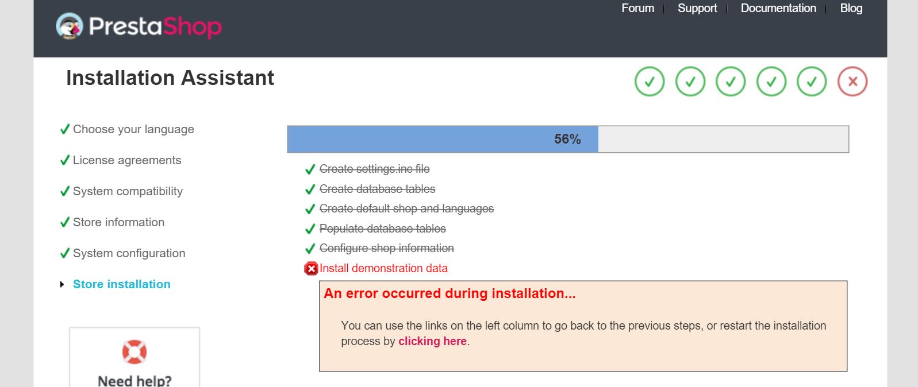Click the fifth green step checkmark circle
Image resolution: width=918 pixels, height=387 pixels.
tap(812, 82)
